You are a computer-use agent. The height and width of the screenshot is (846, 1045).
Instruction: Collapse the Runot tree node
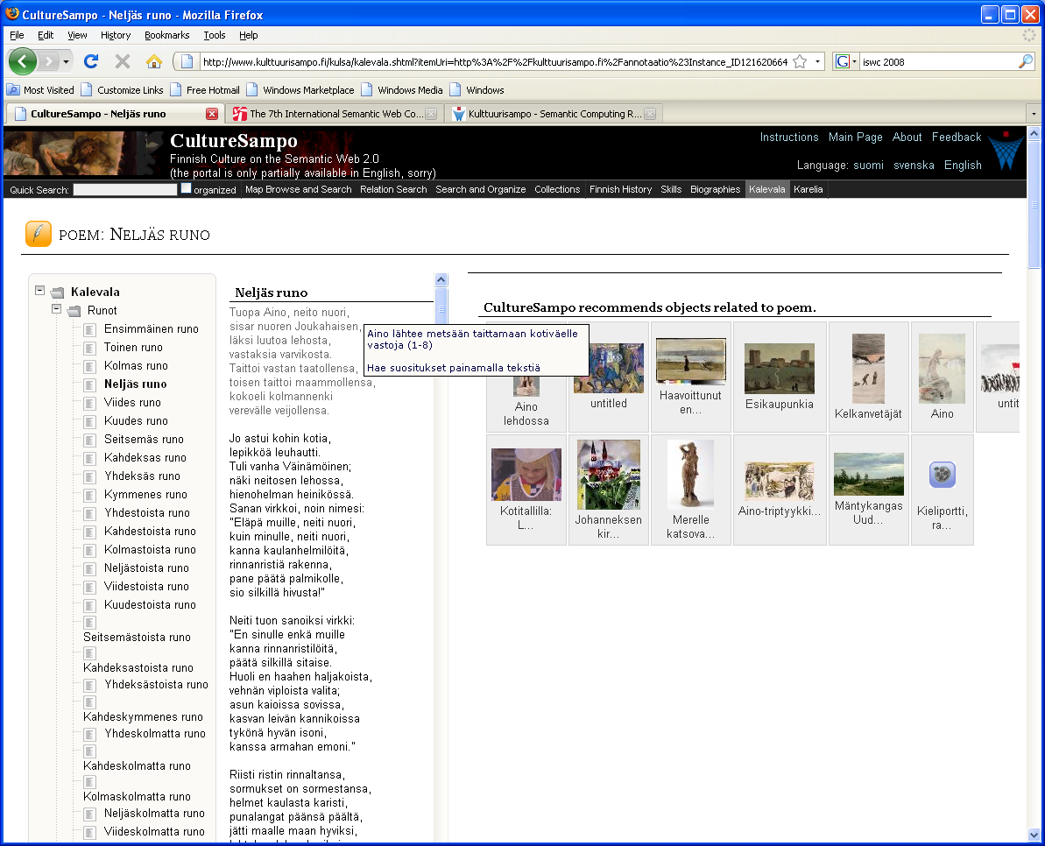[57, 309]
